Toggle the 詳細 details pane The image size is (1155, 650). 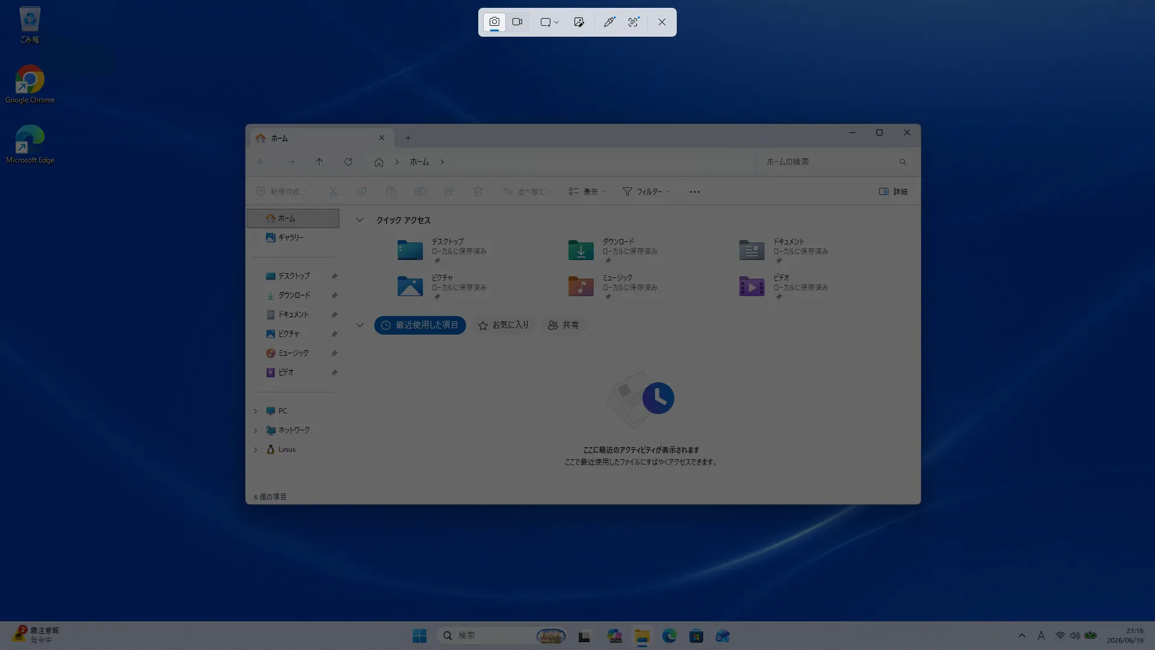tap(893, 191)
